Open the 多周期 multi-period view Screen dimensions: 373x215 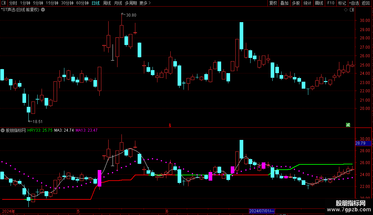131,3
